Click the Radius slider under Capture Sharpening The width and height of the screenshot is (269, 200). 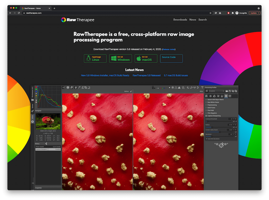[212, 127]
